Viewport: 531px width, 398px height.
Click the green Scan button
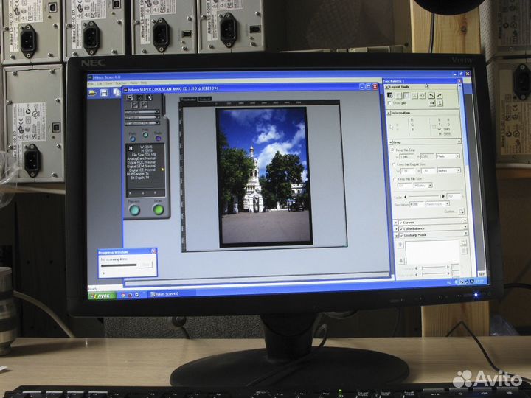(158, 209)
